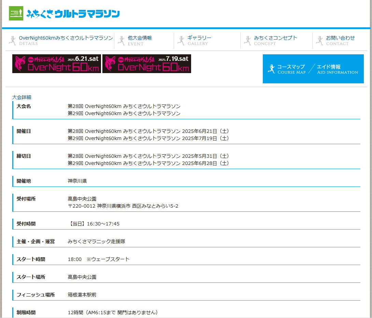
Task: Open 他大会情報 EVENT menu item
Action: click(x=140, y=41)
